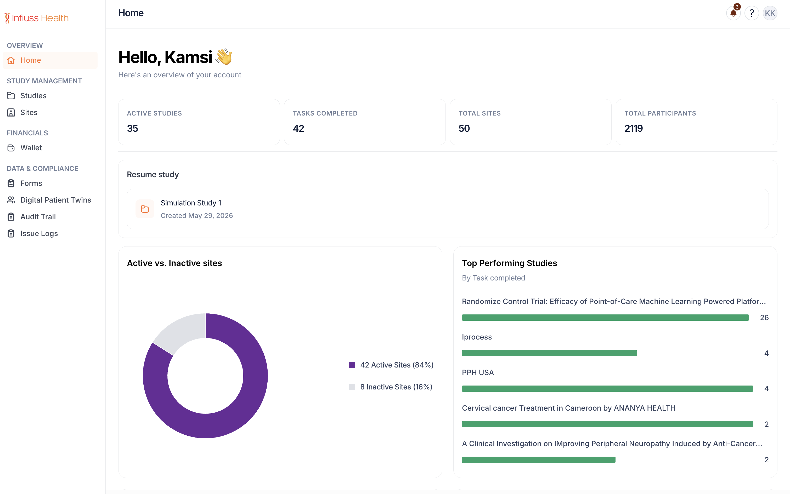The width and height of the screenshot is (790, 494).
Task: Go to Home in the sidebar
Action: [50, 60]
